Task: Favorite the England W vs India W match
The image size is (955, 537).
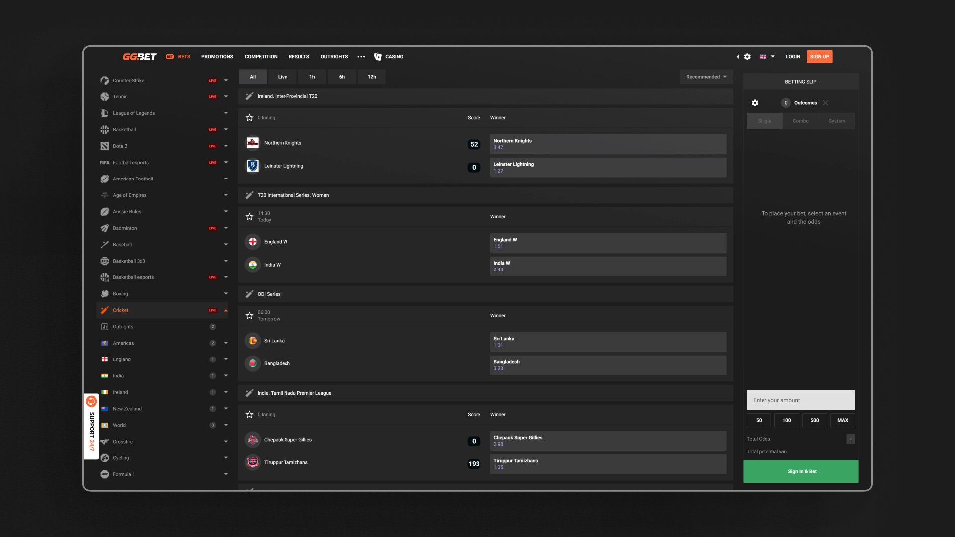Action: coord(249,217)
